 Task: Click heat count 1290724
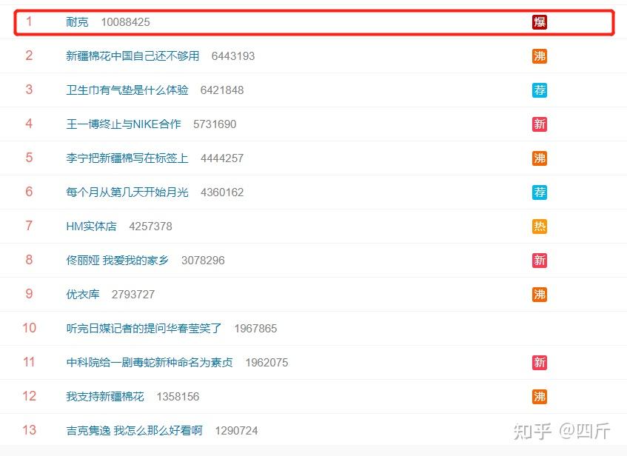236,430
